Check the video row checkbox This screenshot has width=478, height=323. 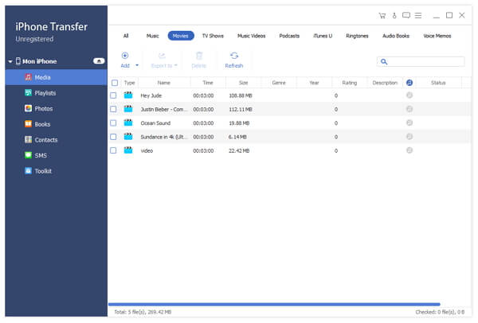click(x=113, y=150)
